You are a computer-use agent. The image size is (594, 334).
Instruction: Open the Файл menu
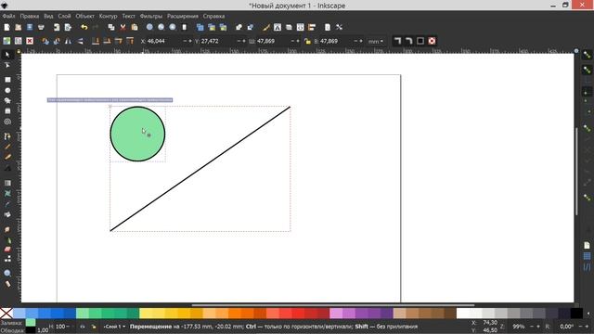[8, 17]
